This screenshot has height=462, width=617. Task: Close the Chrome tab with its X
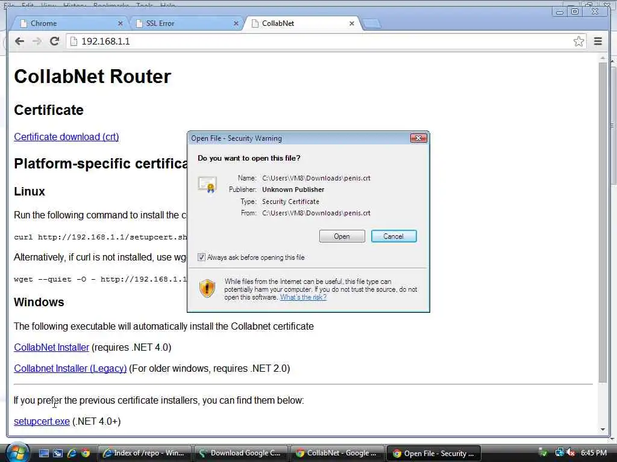pos(121,23)
